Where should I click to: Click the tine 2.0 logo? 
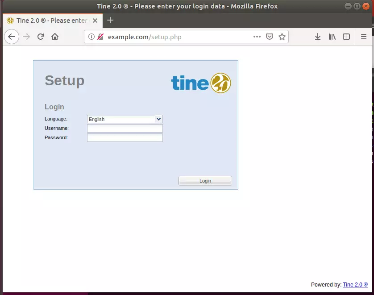click(x=201, y=83)
